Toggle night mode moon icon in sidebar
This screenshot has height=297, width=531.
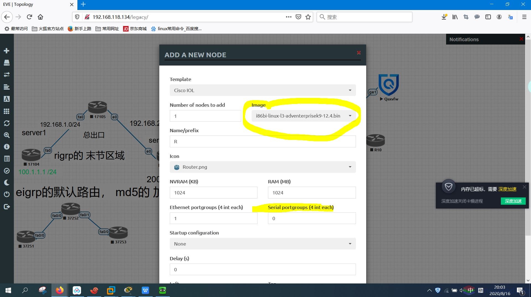click(x=7, y=183)
